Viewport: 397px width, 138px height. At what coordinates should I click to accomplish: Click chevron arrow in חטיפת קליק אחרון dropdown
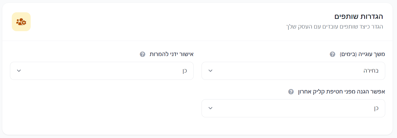click(x=210, y=108)
